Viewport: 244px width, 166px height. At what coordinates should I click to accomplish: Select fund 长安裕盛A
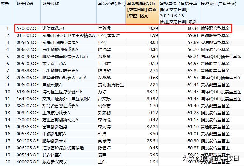[x=52, y=155]
